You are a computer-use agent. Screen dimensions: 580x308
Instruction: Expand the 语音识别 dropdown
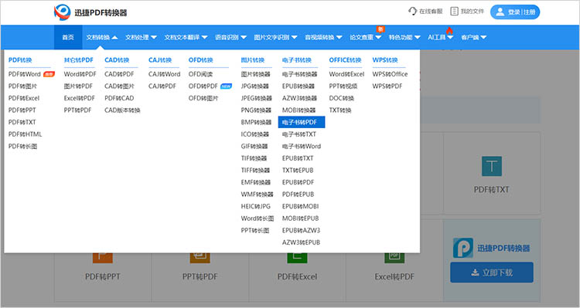click(x=230, y=37)
